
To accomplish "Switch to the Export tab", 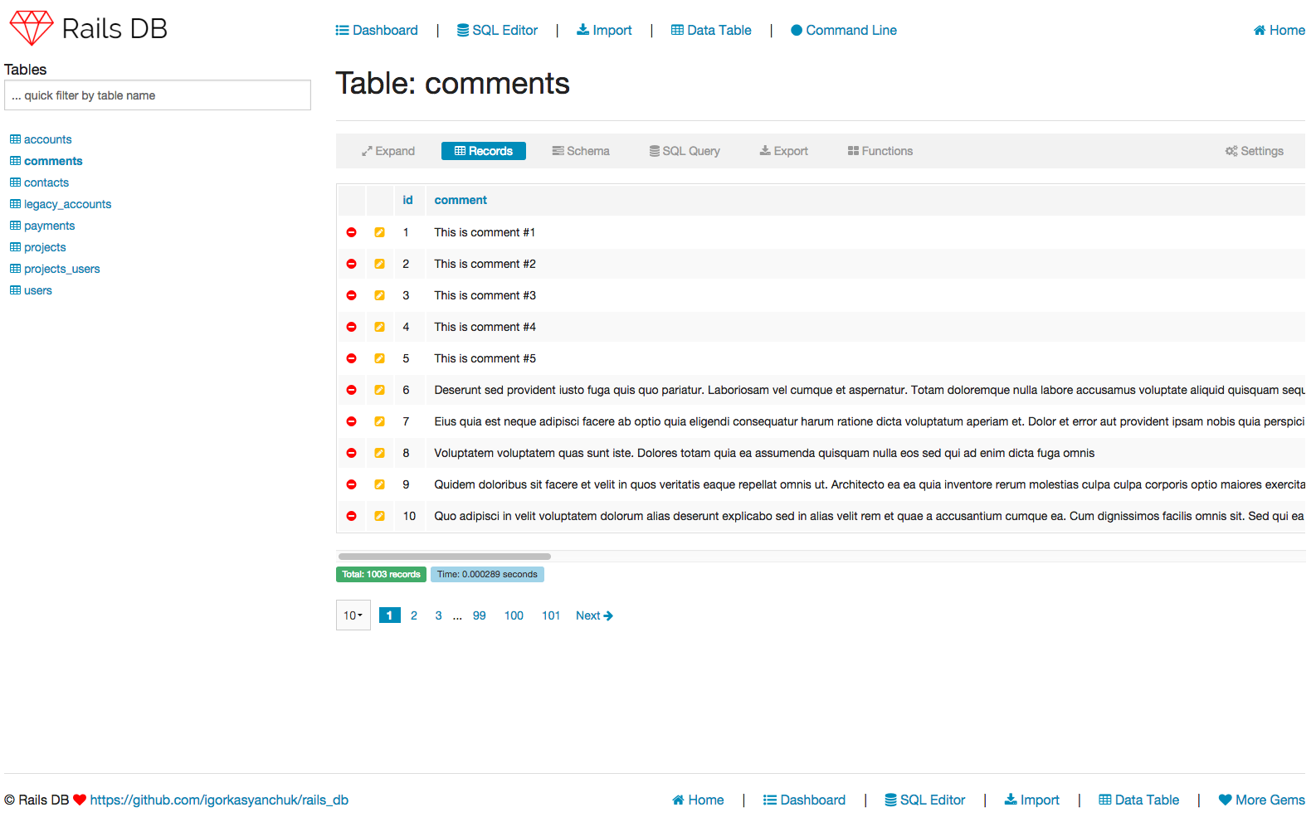I will tap(784, 151).
